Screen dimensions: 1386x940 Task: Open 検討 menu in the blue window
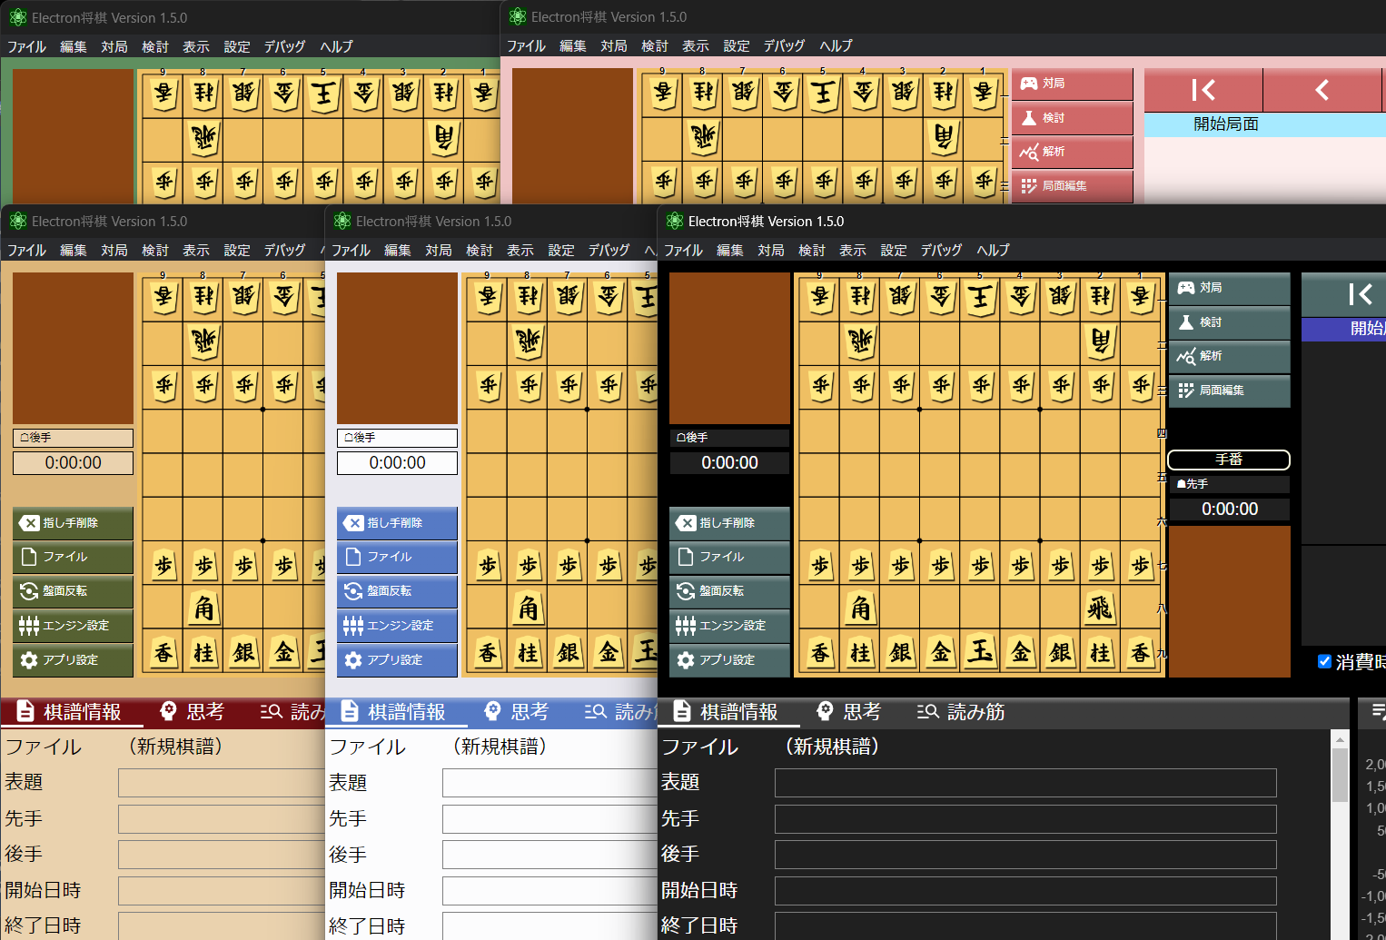(x=480, y=250)
